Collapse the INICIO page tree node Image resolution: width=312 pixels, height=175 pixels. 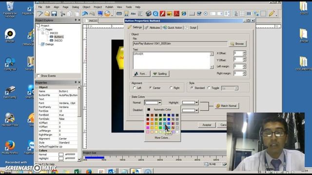point(43,33)
